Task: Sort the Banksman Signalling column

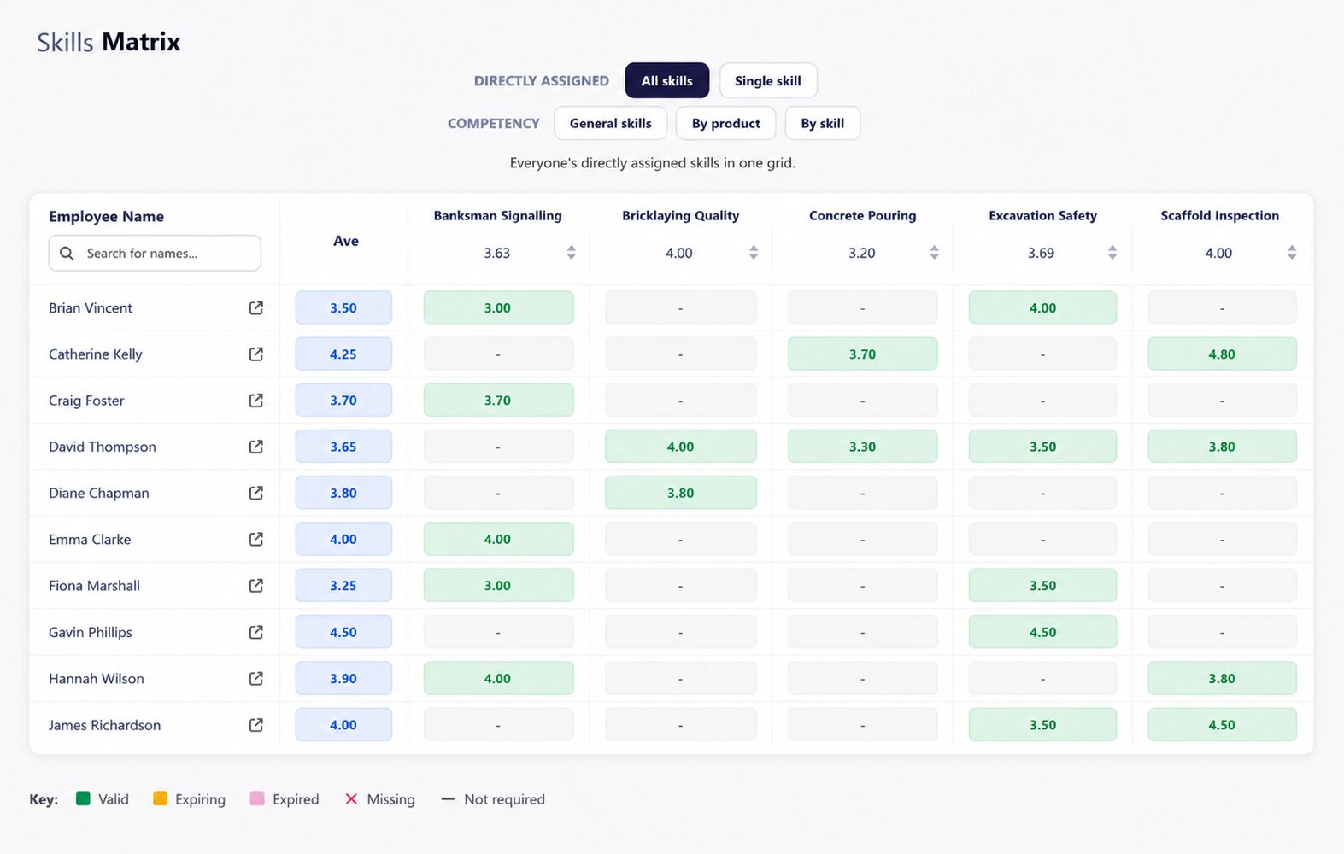Action: click(571, 253)
